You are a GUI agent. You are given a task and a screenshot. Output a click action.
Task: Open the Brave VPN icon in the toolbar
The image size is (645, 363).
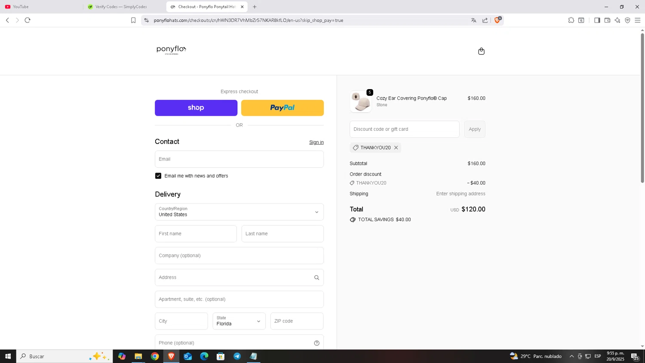(627, 20)
